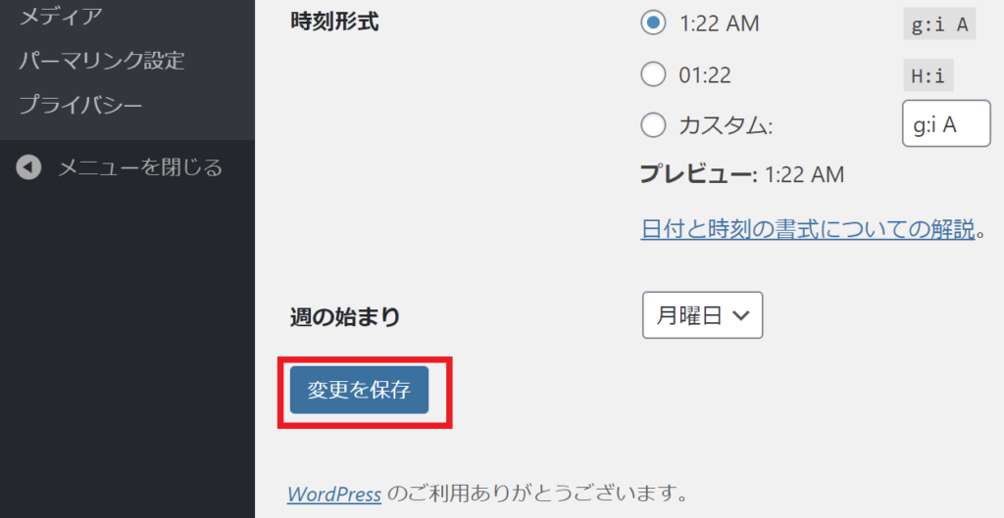Click the 週の始まり field label
Screen dimensions: 1004x518
(345, 316)
